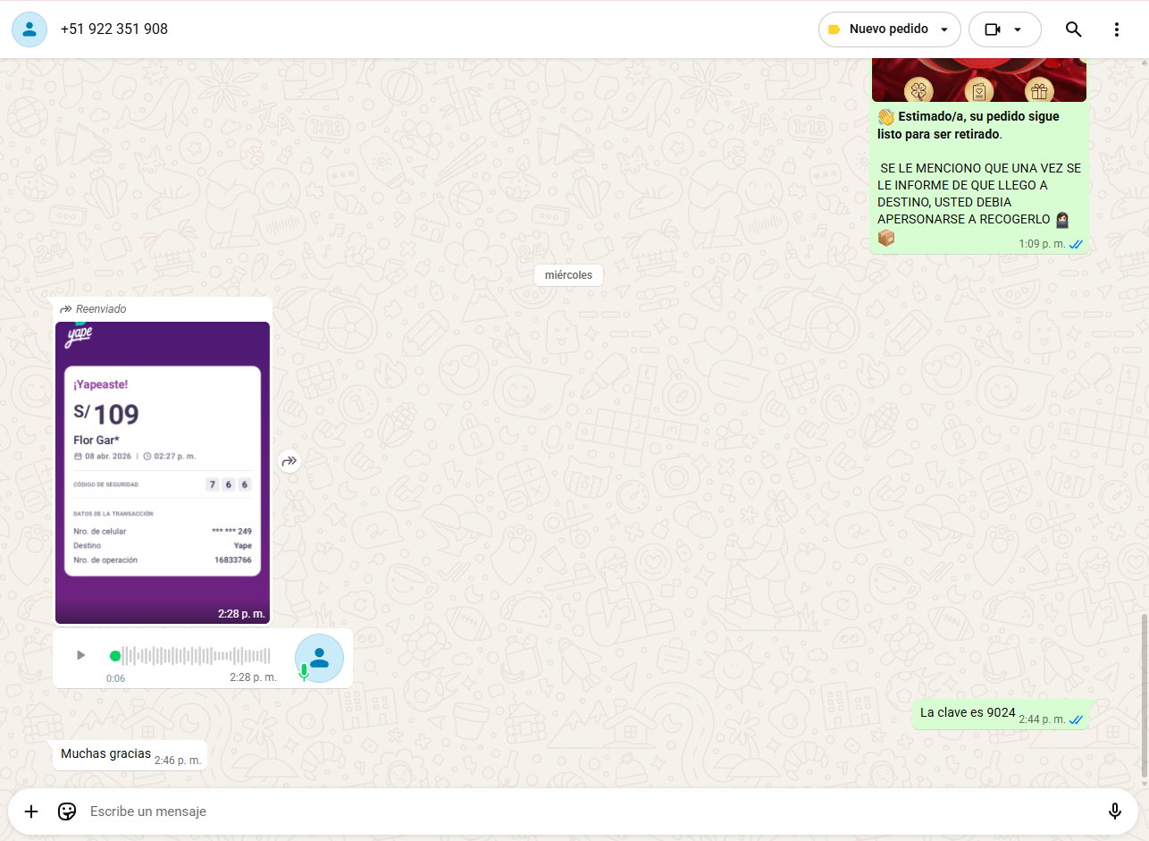
Task: Click the chat scrollbar thumb
Action: click(1144, 695)
